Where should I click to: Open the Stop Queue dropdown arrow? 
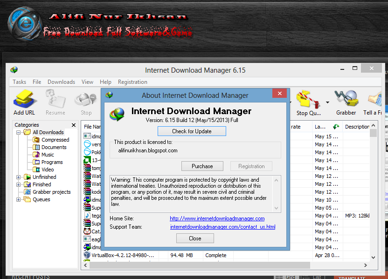[x=327, y=102]
